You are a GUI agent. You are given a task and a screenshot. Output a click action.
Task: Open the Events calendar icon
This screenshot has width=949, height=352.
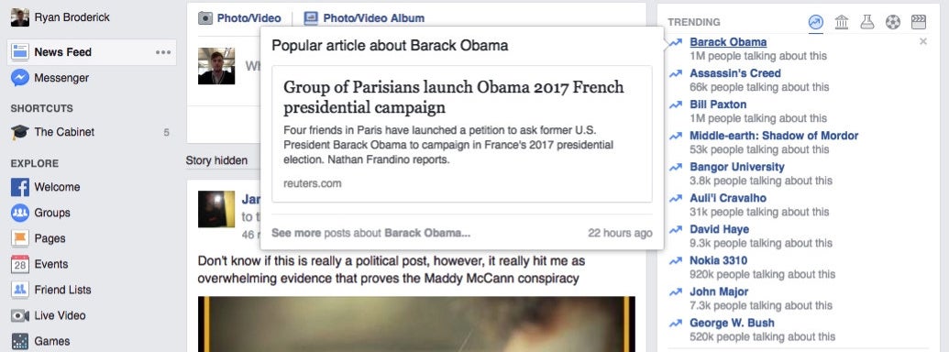(x=20, y=264)
